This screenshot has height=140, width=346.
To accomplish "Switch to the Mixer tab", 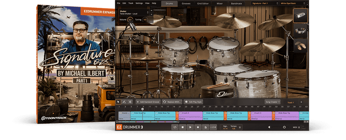I will point(220,3).
